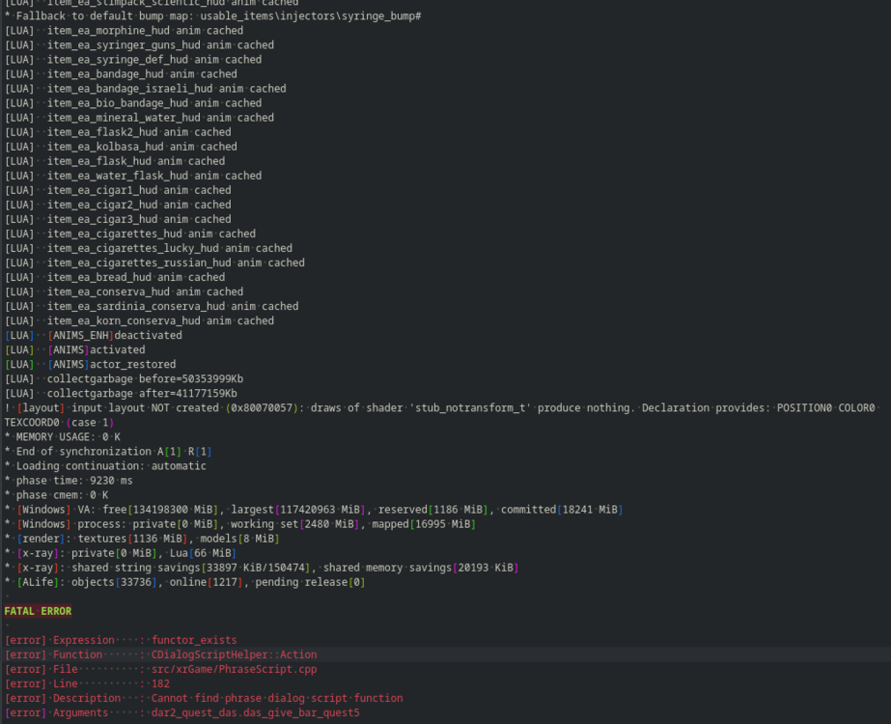
Task: Click the item_ea_mineral_water_hud line
Action: click(x=139, y=118)
